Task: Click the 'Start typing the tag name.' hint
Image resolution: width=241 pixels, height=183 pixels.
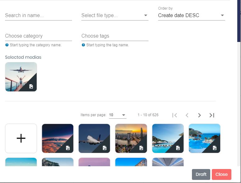Action: click(x=107, y=45)
